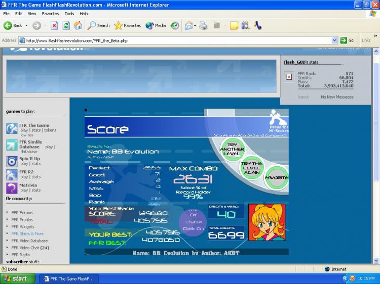Click the Stop loading toolbar icon
This screenshot has width=380, height=284.
click(54, 25)
